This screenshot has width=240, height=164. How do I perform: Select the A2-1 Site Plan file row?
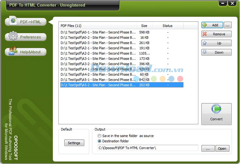tap(122, 48)
